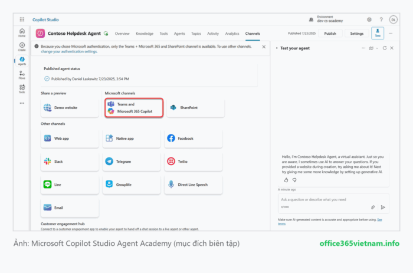Open the help question mark icon
The width and height of the screenshot is (413, 273).
(381, 19)
